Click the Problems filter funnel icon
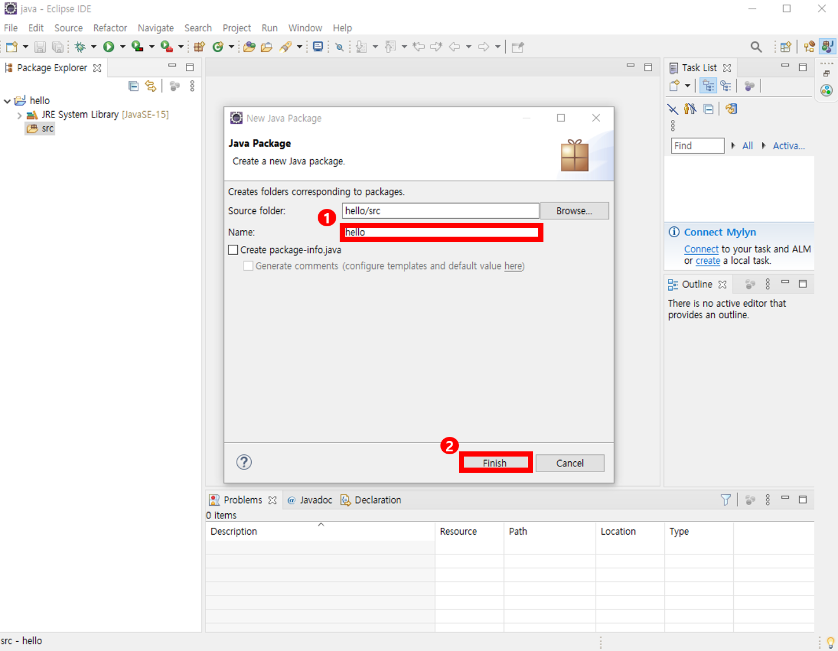This screenshot has width=838, height=651. (x=726, y=500)
